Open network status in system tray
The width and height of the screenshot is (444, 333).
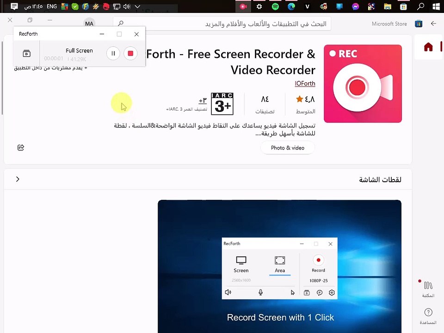(x=117, y=6)
